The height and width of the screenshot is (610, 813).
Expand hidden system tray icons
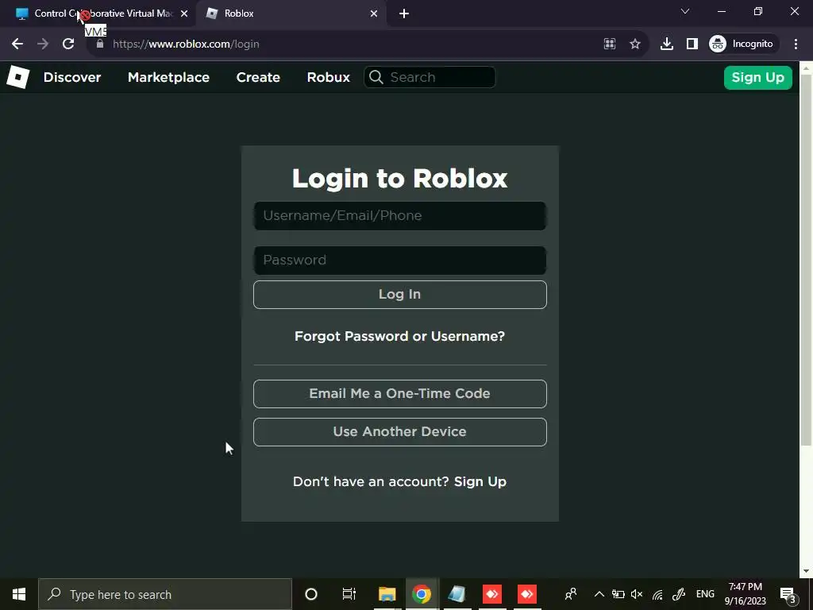(599, 594)
